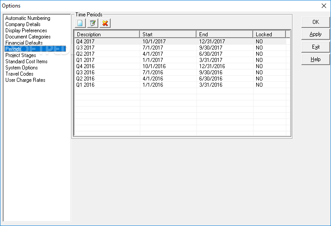The width and height of the screenshot is (331, 226).
Task: Sort by the Start column header
Action: [x=168, y=34]
